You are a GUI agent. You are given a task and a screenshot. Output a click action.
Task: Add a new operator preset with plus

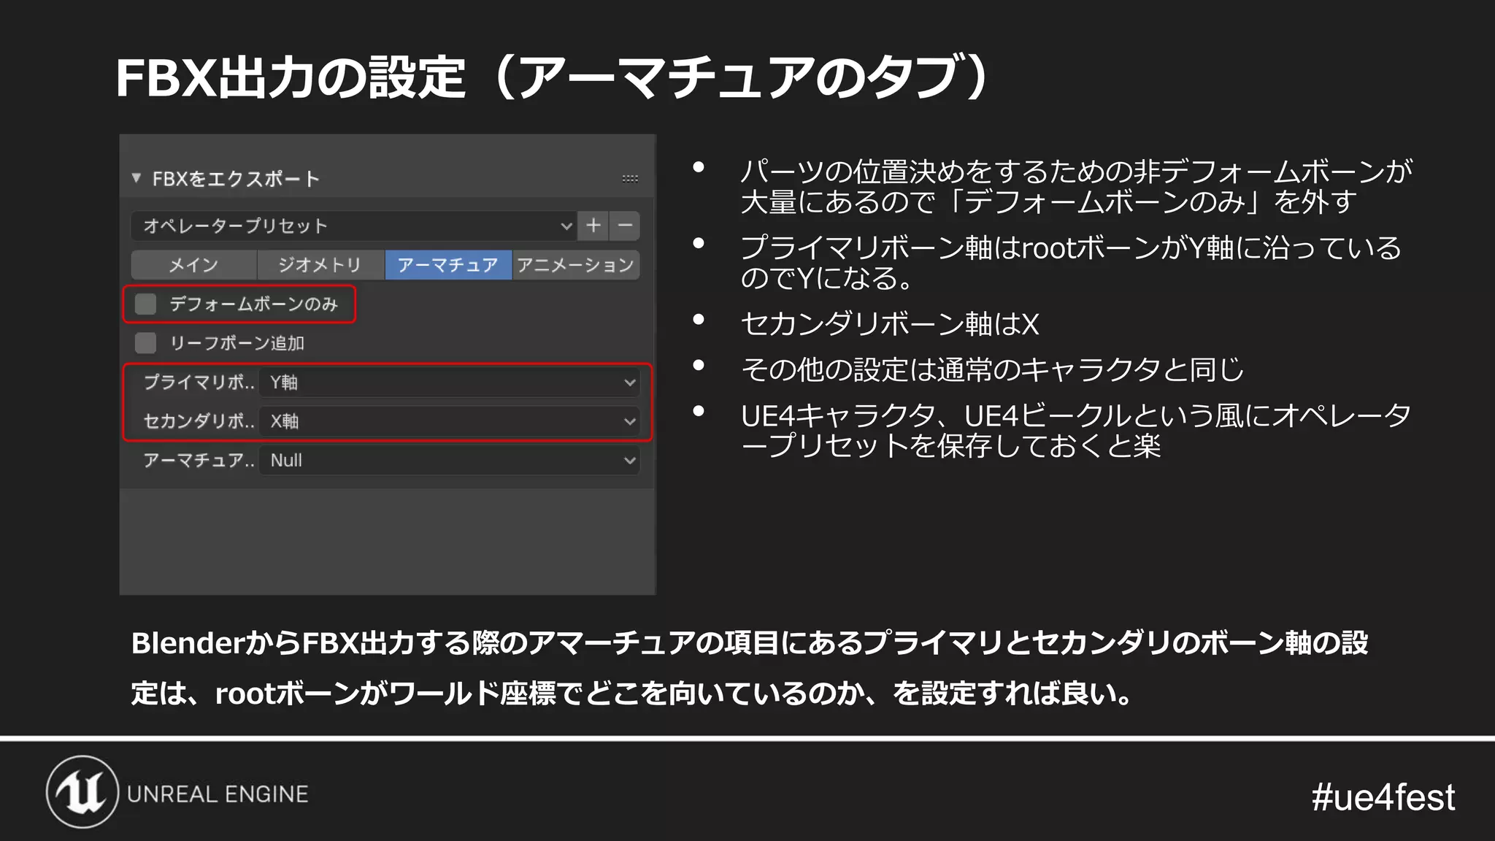click(593, 226)
